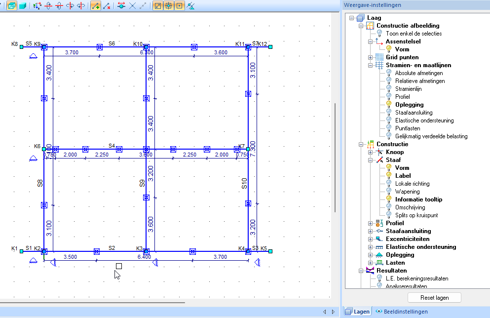Click the Profiel icon in Constructie section
The width and height of the screenshot is (490, 318).
[x=379, y=223]
